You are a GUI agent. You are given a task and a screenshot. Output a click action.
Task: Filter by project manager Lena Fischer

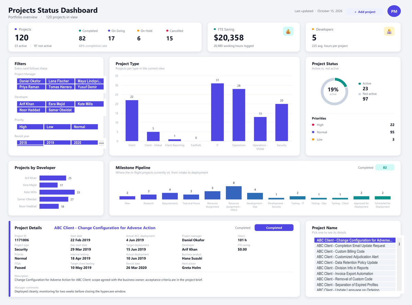coord(60,81)
